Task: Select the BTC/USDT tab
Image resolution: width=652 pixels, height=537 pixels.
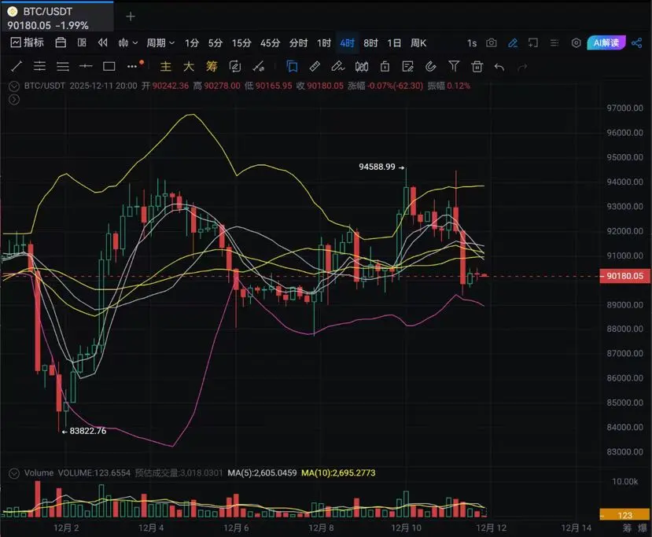Action: click(57, 17)
